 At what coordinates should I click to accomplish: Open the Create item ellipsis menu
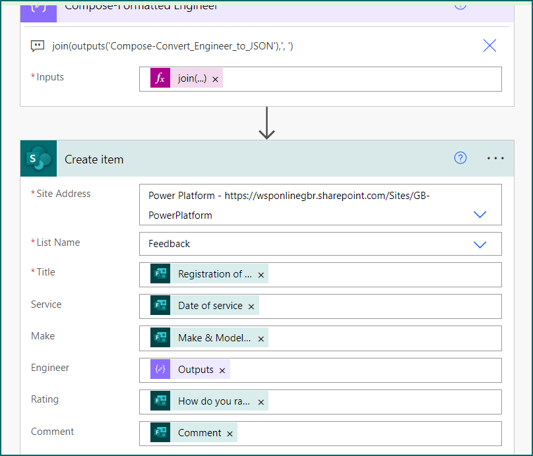pyautogui.click(x=495, y=158)
